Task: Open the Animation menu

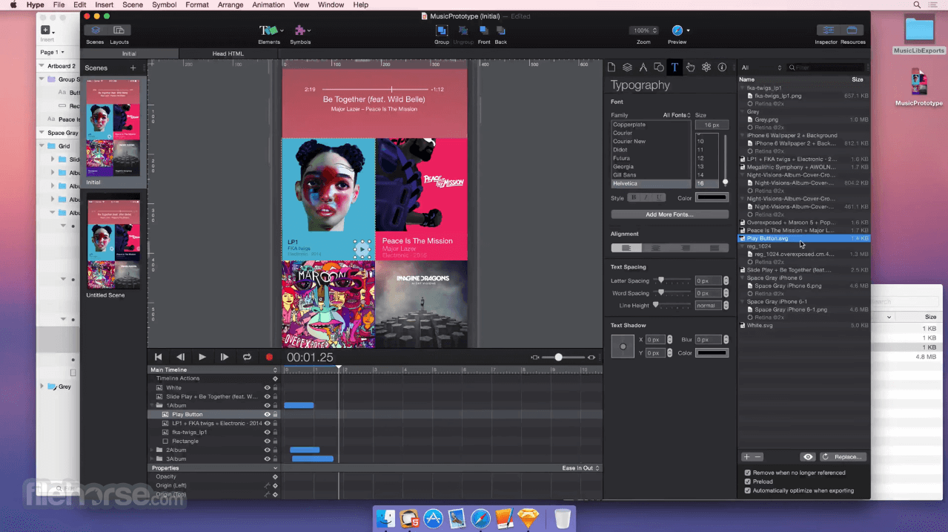Action: (268, 4)
